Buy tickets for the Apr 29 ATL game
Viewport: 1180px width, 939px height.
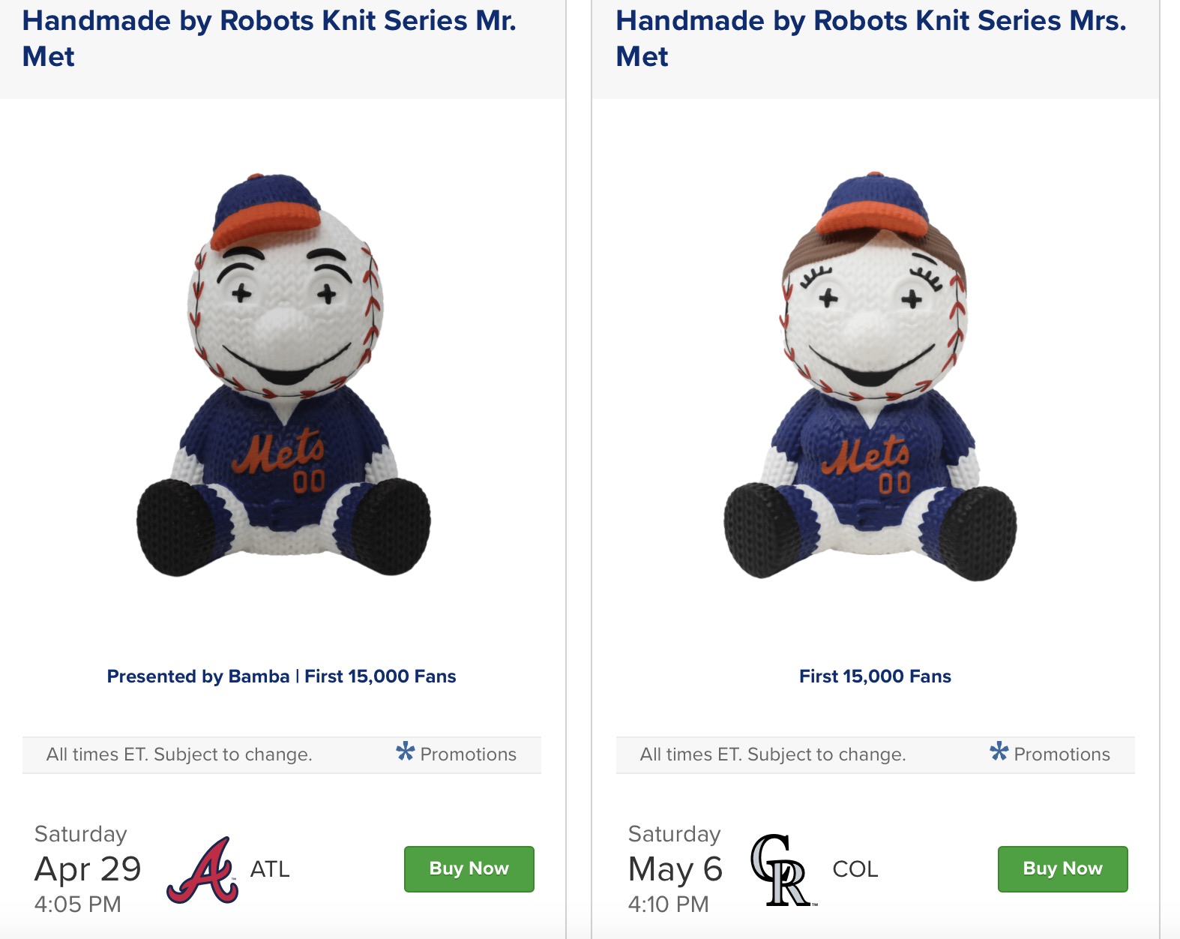click(469, 869)
